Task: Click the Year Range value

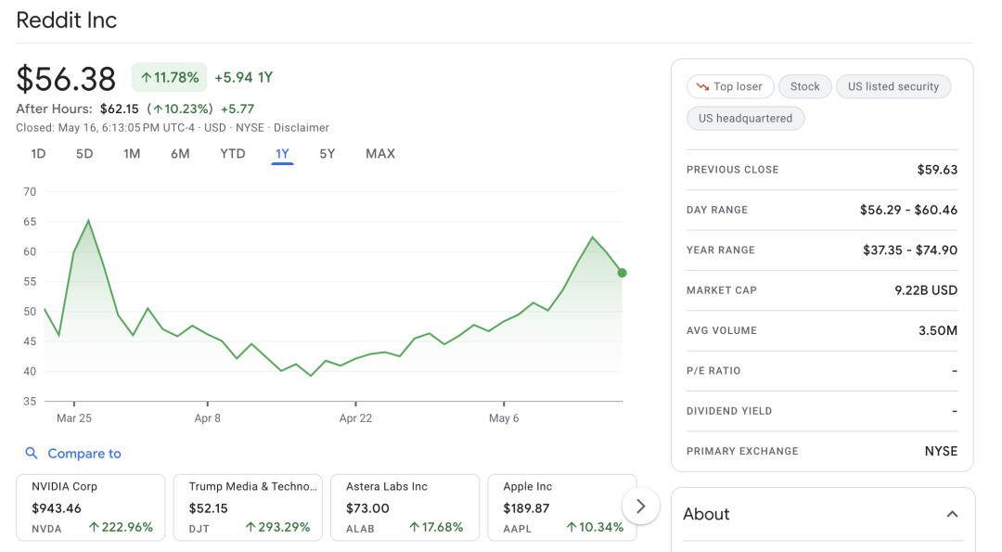Action: (910, 250)
